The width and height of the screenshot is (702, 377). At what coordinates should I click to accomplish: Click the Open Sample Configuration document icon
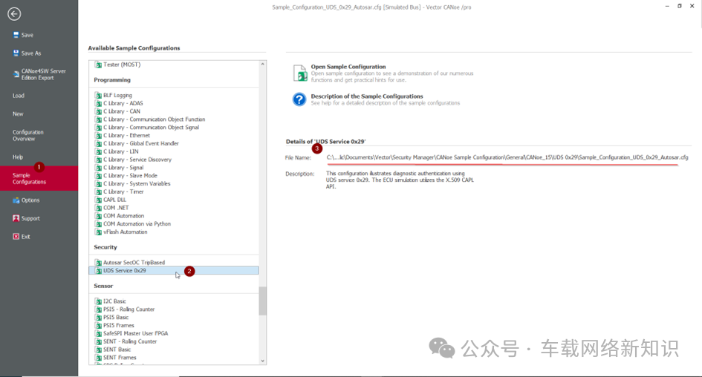pos(300,73)
